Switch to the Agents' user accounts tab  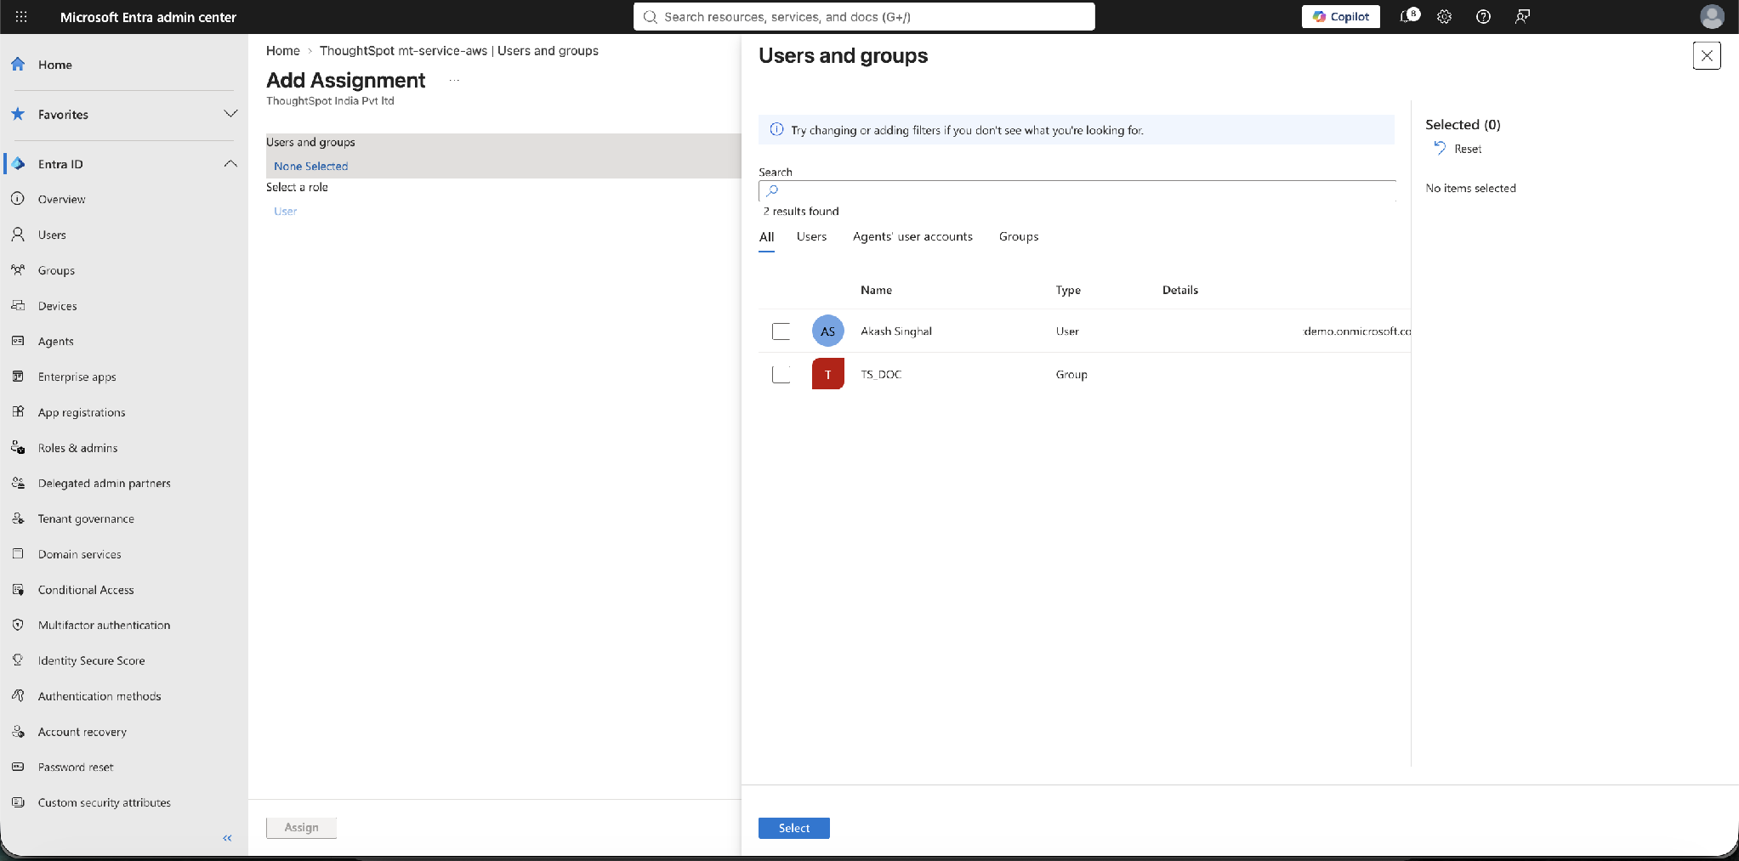tap(912, 236)
